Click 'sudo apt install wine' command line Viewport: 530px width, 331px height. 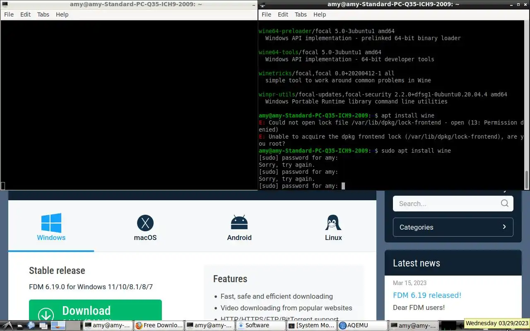click(416, 151)
